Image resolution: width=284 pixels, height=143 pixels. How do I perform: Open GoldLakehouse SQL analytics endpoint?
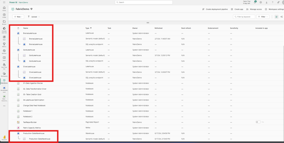pos(35,61)
